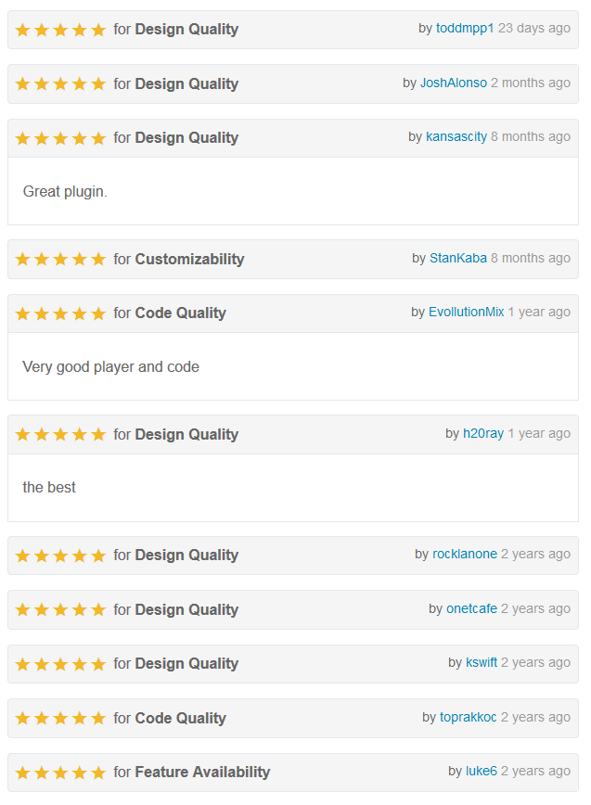Open onetcafe reviewer profile
Viewport: 591px width, 805px height.
471,608
